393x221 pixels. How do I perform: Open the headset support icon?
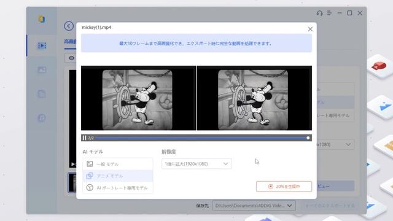319,13
